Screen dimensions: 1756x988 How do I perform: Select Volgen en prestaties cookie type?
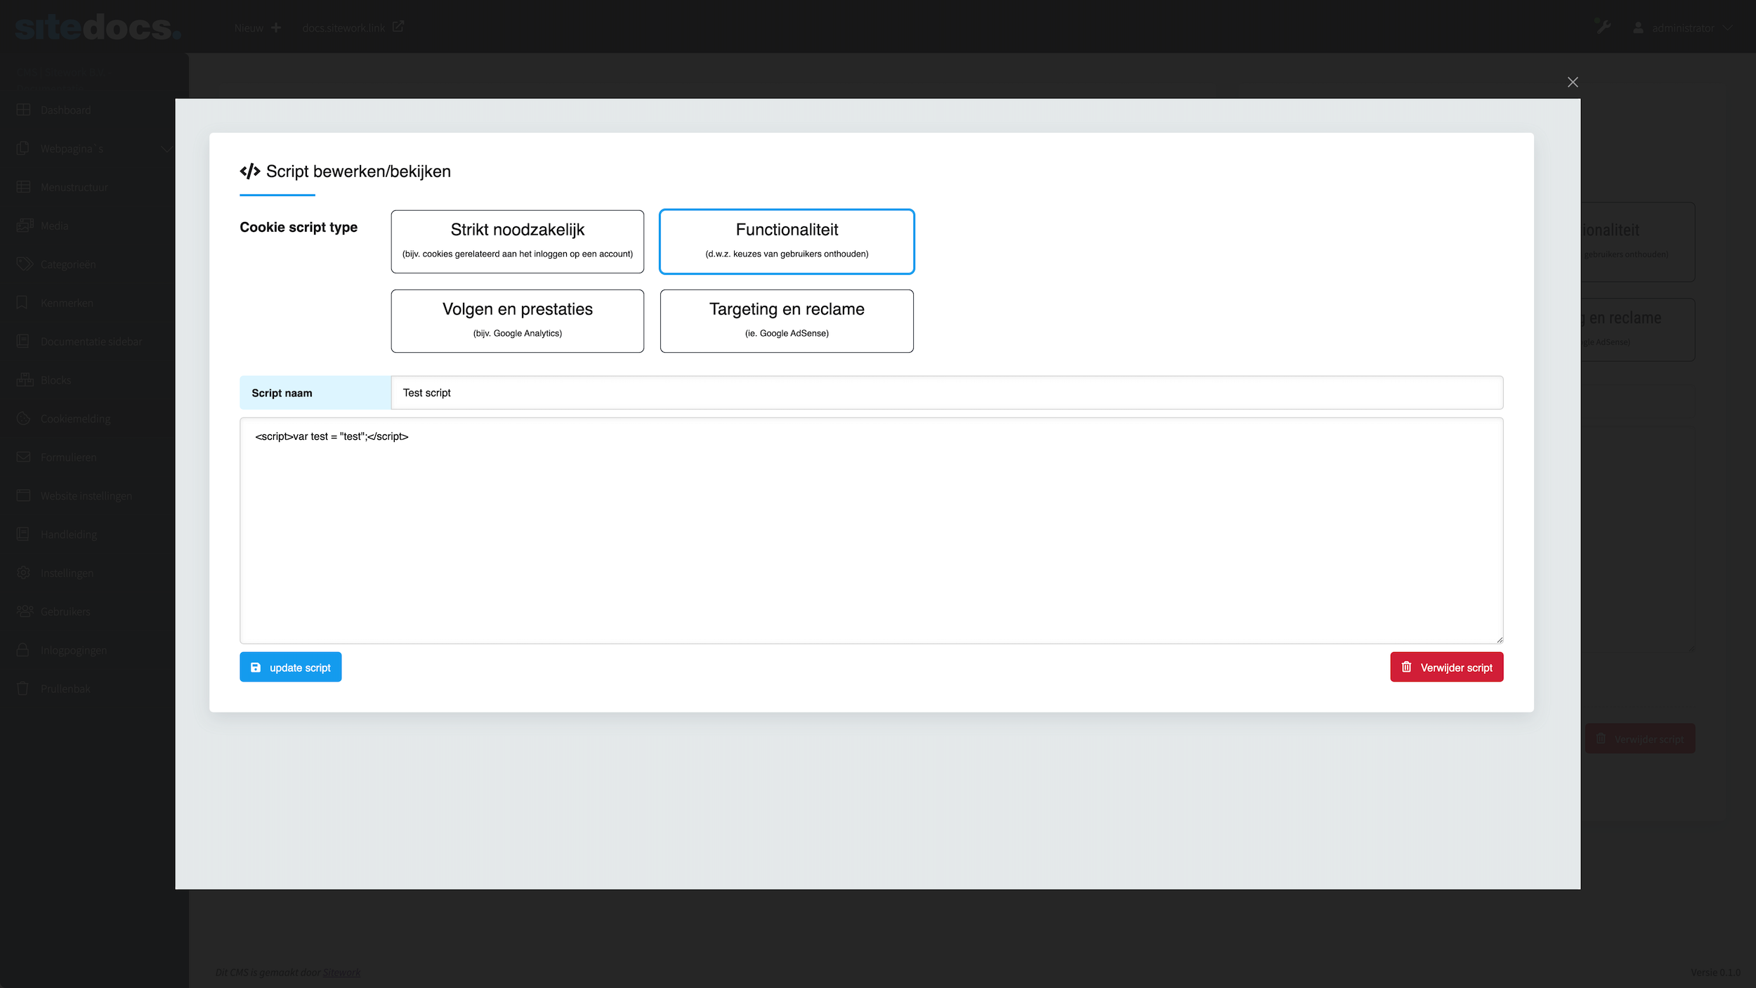[517, 320]
